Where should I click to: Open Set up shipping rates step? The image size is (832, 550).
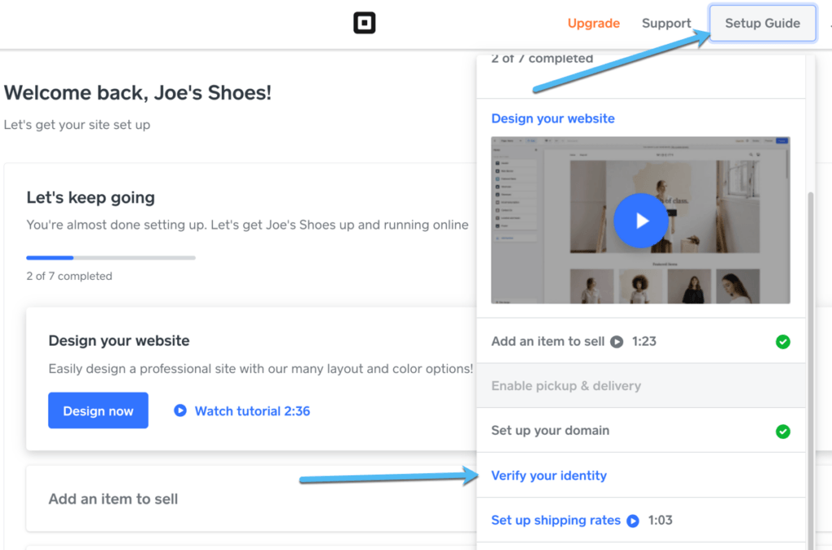(556, 521)
